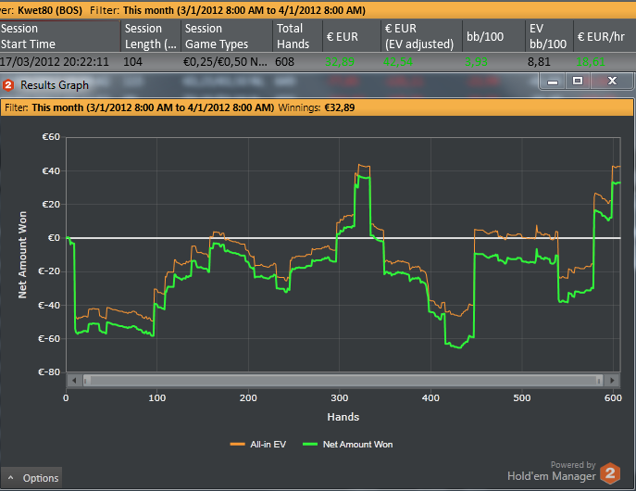The height and width of the screenshot is (491, 636).
Task: Sort by Session Length column header
Action: coord(151,36)
